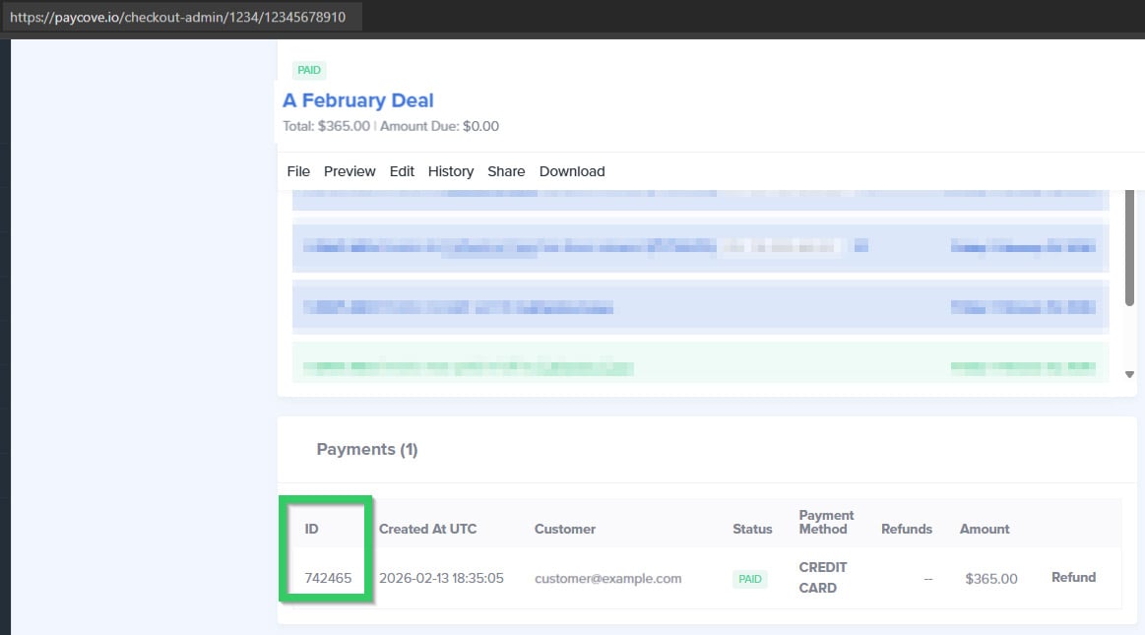Click the scroll down arrow of line items
Image resolution: width=1145 pixels, height=635 pixels.
coord(1129,375)
